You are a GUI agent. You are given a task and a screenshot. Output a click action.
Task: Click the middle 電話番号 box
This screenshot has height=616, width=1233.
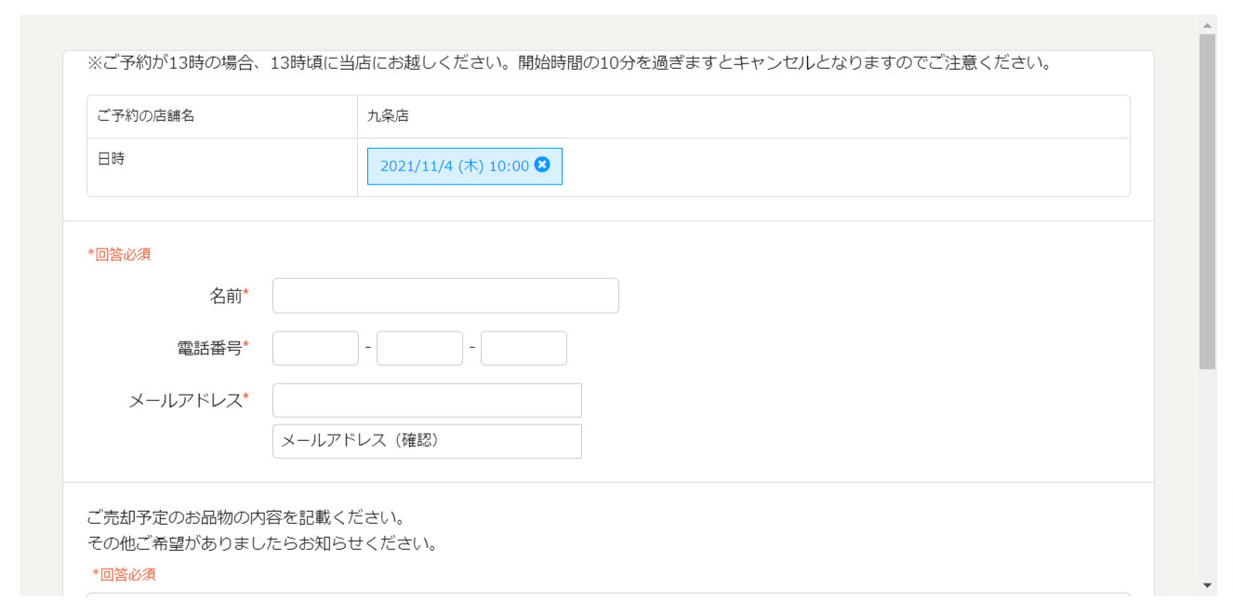click(419, 348)
